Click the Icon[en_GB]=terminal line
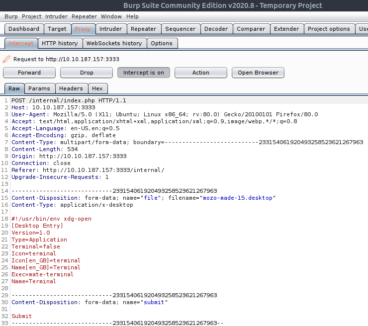 (x=46, y=260)
